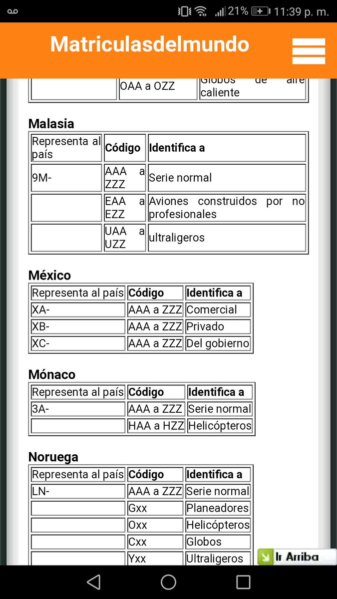Tap the green arrow on Ir Arriba
This screenshot has height=599, width=337.
coord(265,557)
